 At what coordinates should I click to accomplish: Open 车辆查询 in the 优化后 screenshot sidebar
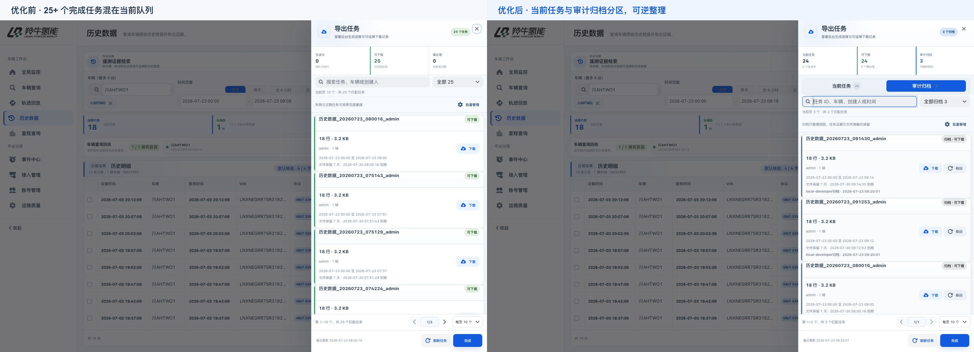pyautogui.click(x=525, y=88)
